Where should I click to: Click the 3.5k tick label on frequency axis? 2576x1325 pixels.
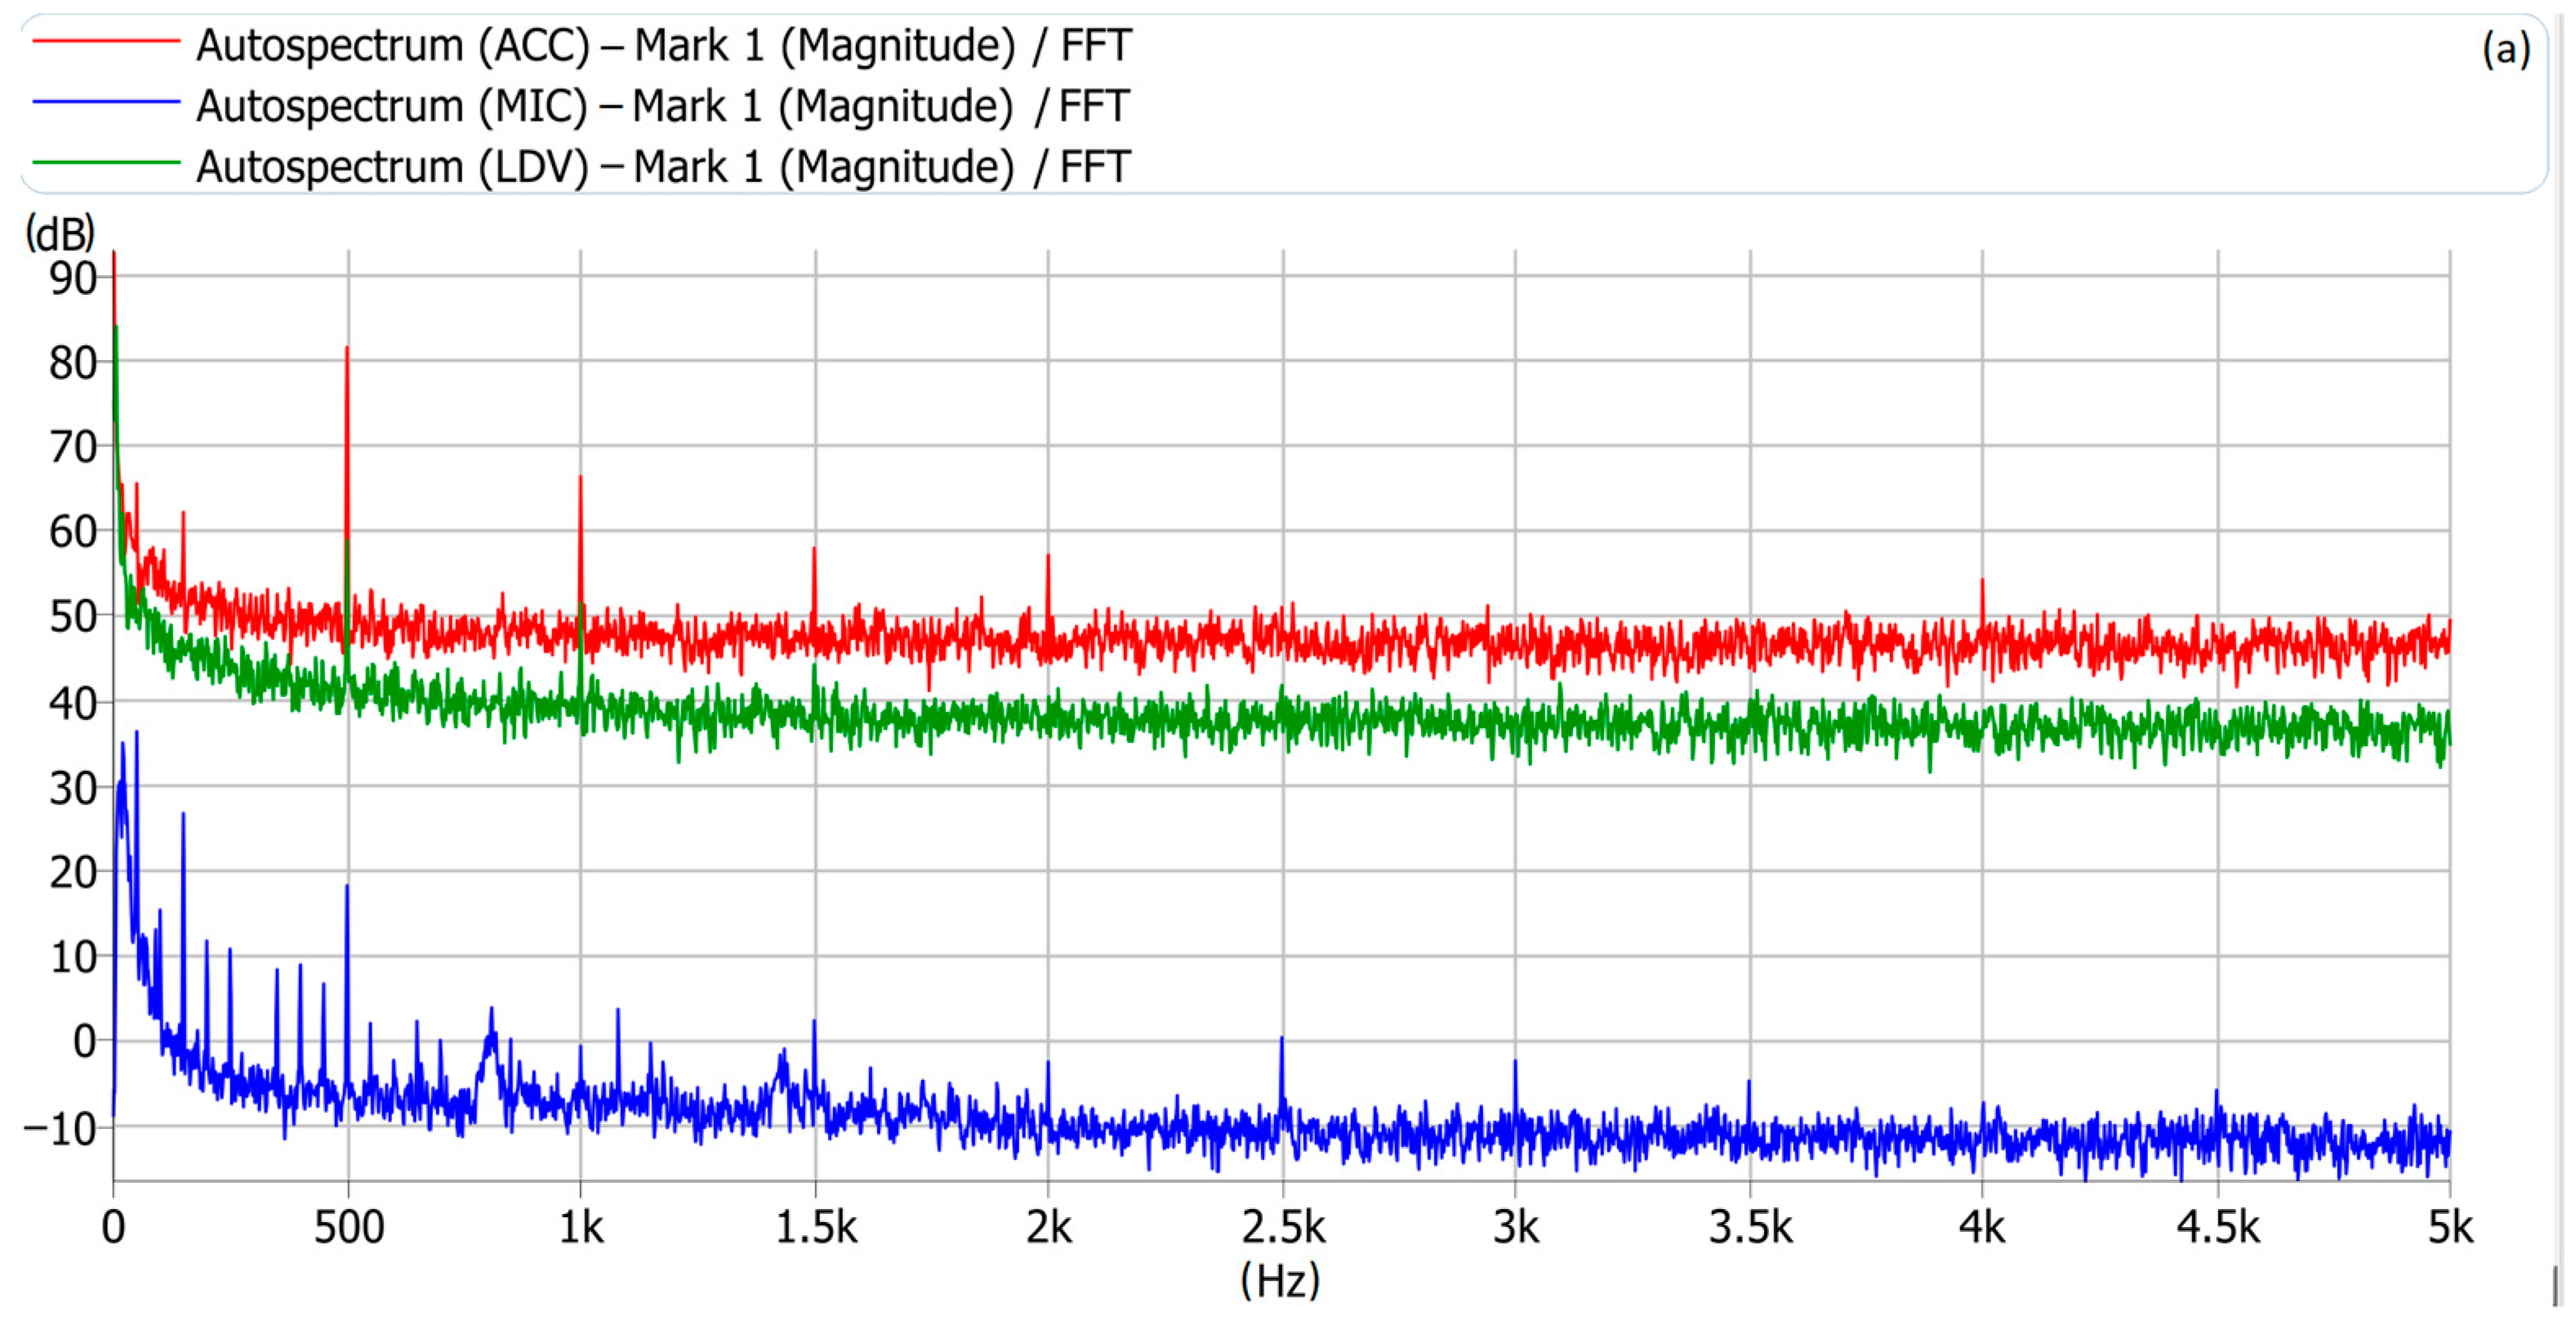pos(1750,1227)
